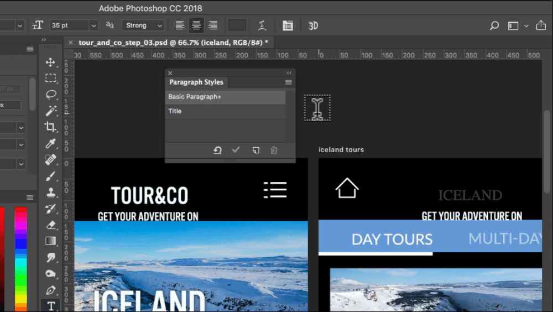This screenshot has width=553, height=312.
Task: Activate the Eraser tool
Action: (51, 225)
